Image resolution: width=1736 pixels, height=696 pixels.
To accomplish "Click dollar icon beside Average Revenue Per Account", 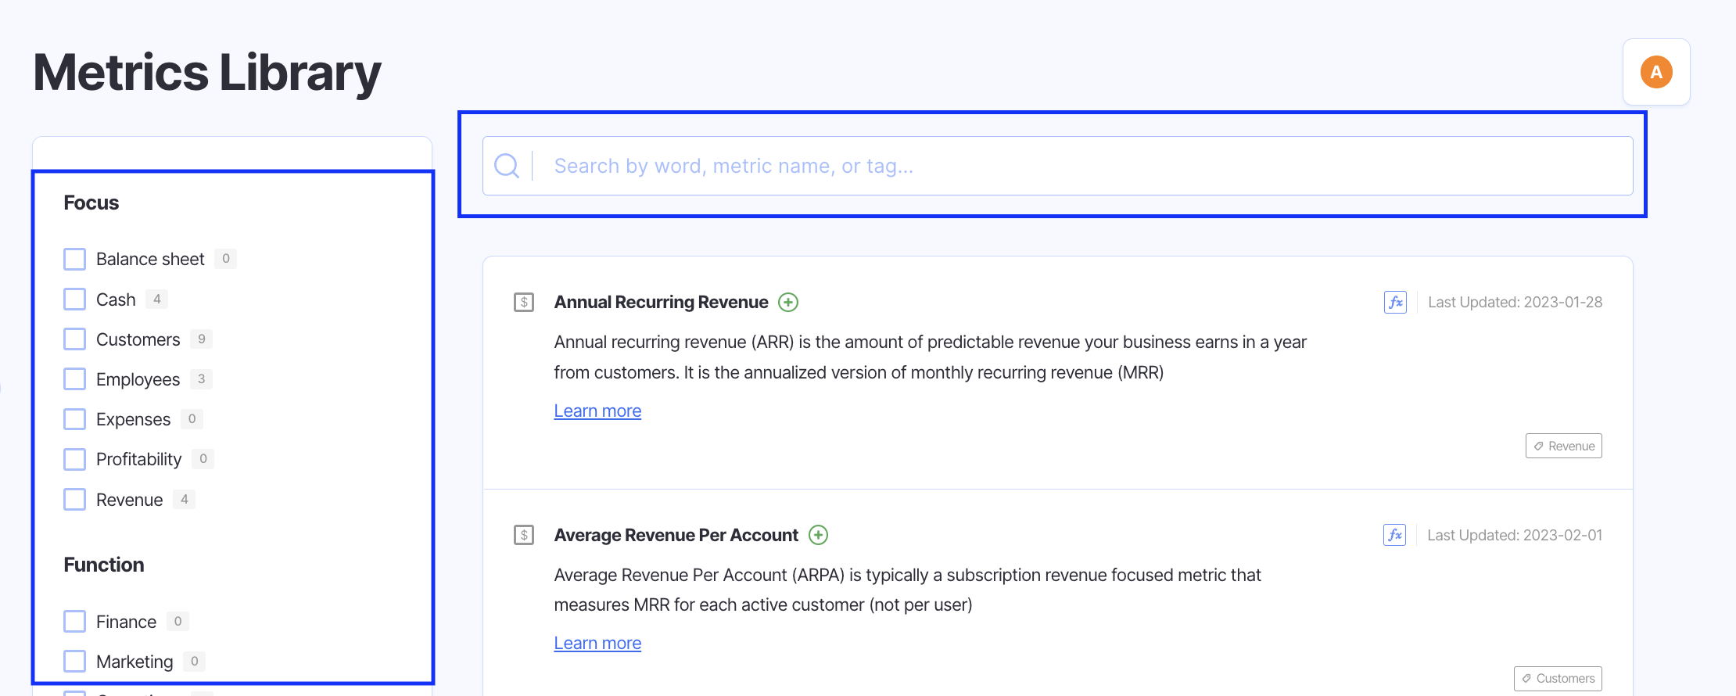I will click(524, 535).
